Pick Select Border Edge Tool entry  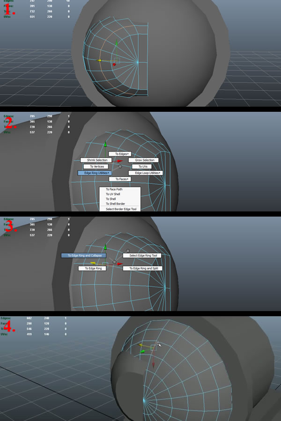[x=121, y=209]
